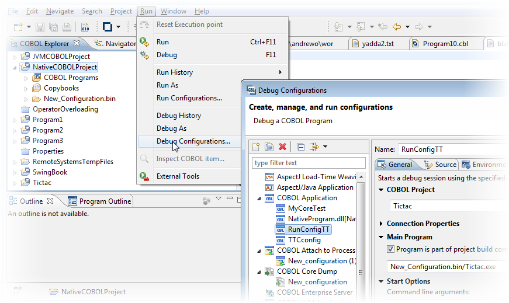Open the Search menu
The height and width of the screenshot is (303, 509).
92,11
